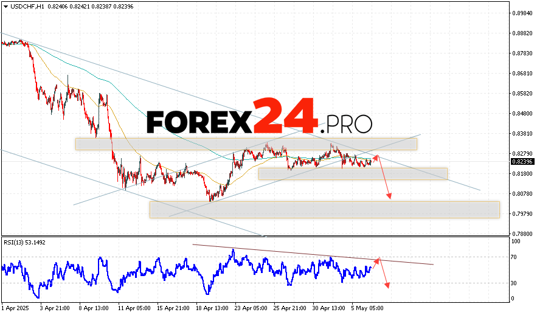
Task: Click the 0.80780 price axis label
Action: click(522, 193)
